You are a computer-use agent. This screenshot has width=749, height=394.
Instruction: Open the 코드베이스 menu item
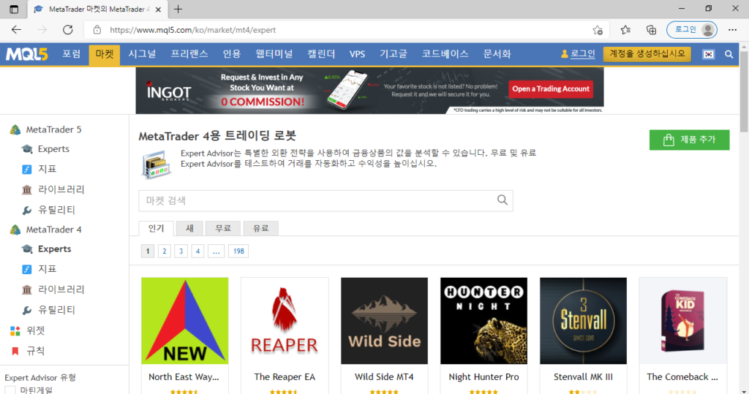445,54
